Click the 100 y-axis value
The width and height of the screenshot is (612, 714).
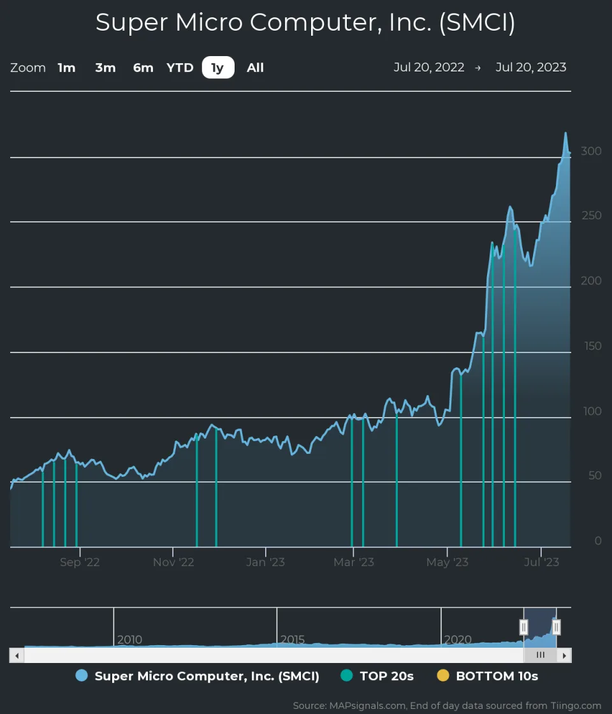click(x=592, y=411)
